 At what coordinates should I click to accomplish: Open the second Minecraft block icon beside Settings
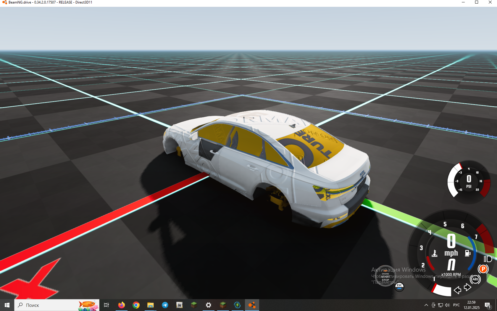(223, 305)
